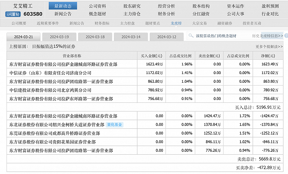The image size is (288, 174).
Task: Open 公司资料 menu item
Action: (x=98, y=6)
